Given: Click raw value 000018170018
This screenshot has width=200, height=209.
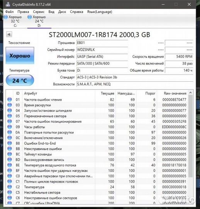Looking at the screenshot, I should coord(174,165).
